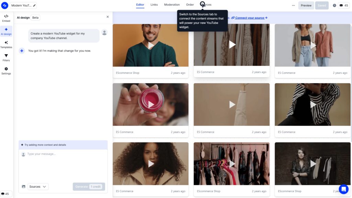Open the Links tab
The width and height of the screenshot is (352, 198).
pos(154,5)
